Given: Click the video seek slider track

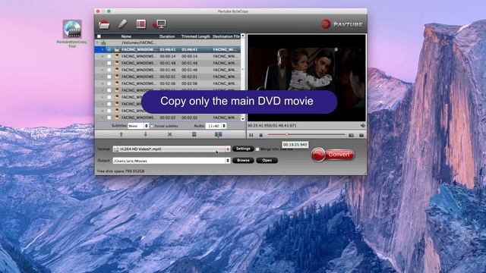Looking at the screenshot, I should [x=306, y=135].
